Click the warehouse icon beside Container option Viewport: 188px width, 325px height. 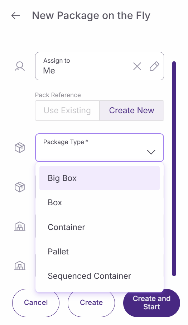[20, 226]
